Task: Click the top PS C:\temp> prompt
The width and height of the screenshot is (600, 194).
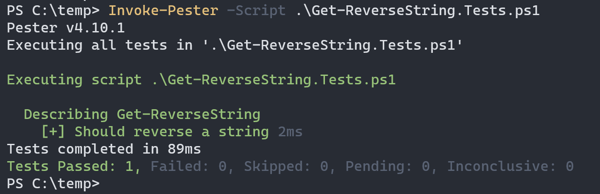Action: 53,11
